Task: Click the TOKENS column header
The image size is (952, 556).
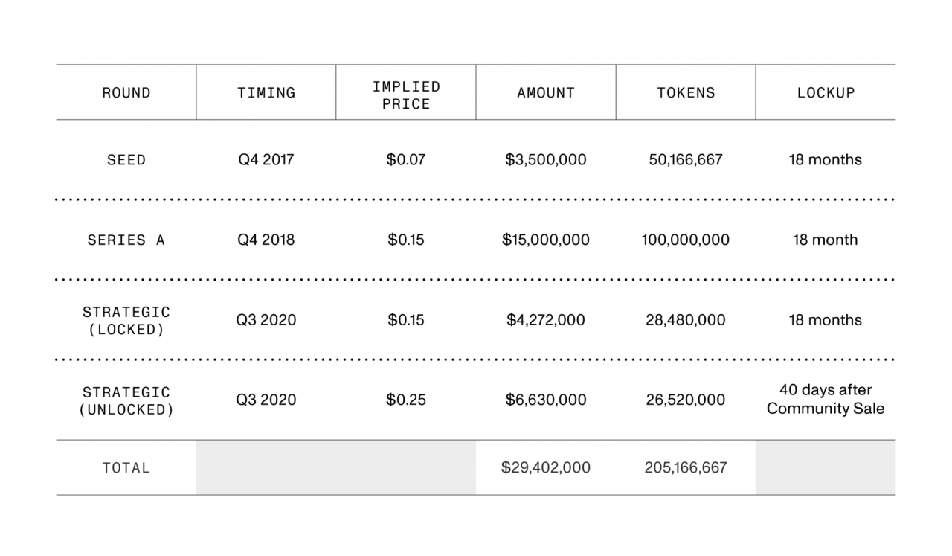Action: click(686, 93)
